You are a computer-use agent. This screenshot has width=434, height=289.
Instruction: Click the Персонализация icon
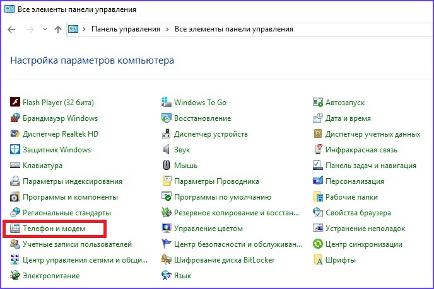(318, 181)
